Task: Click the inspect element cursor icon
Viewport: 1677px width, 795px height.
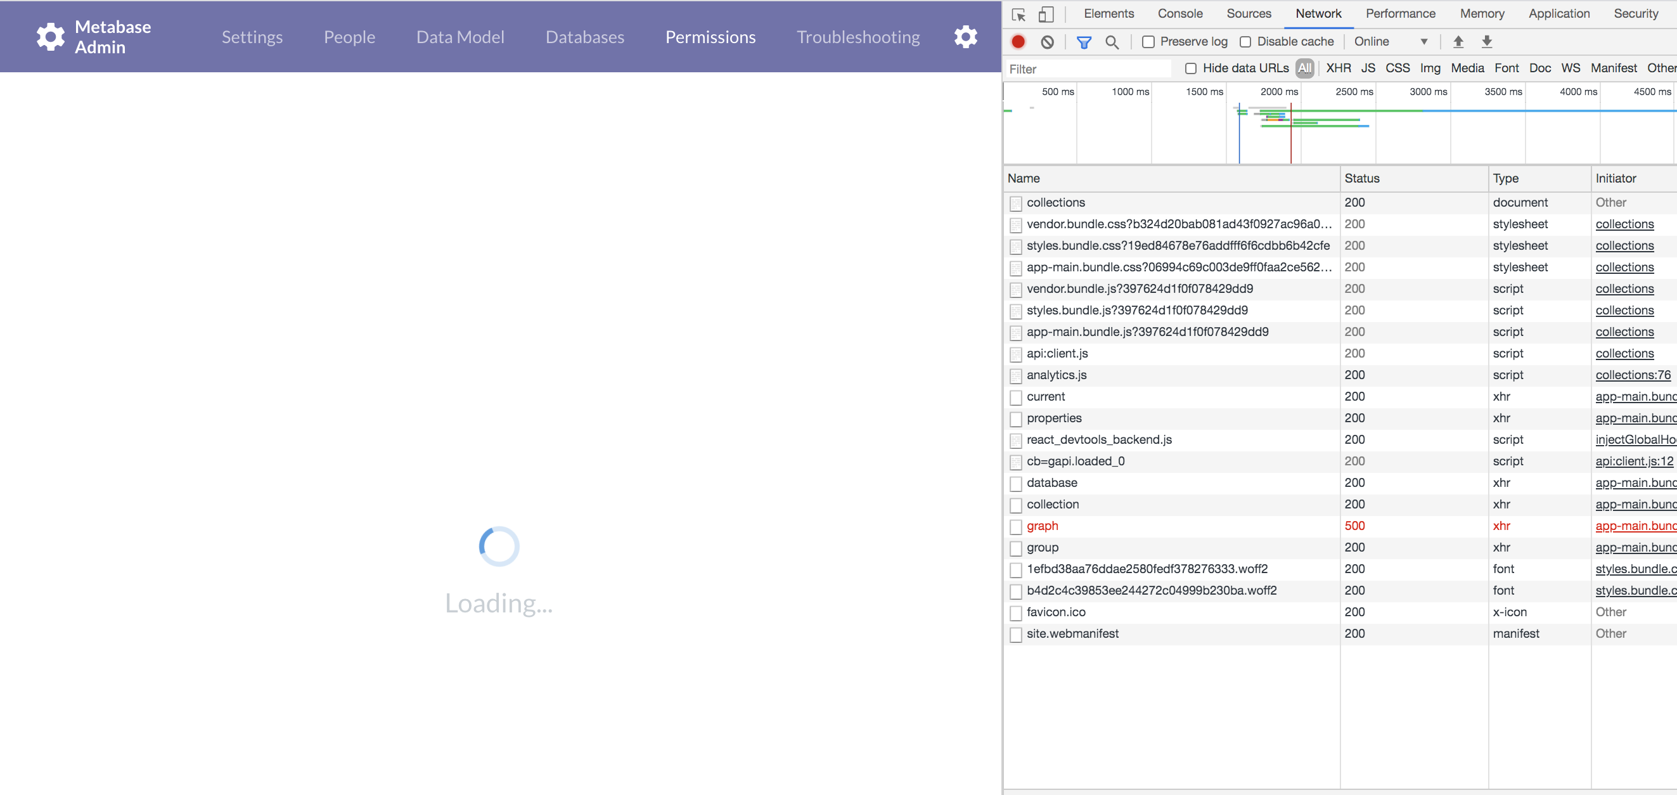Action: pos(1019,14)
